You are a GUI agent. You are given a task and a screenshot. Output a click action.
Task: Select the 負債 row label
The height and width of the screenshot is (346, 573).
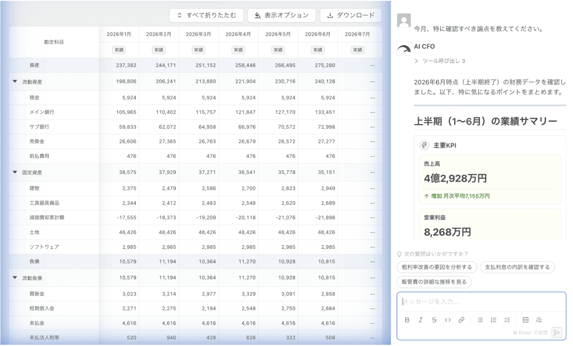pos(34,262)
